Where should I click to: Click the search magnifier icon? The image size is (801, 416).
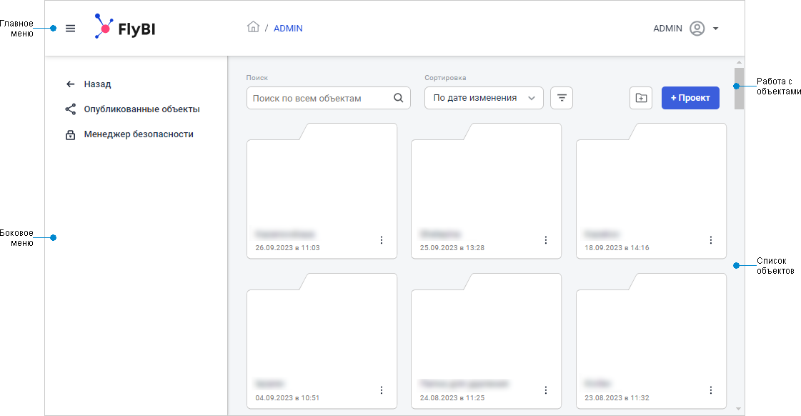[399, 98]
